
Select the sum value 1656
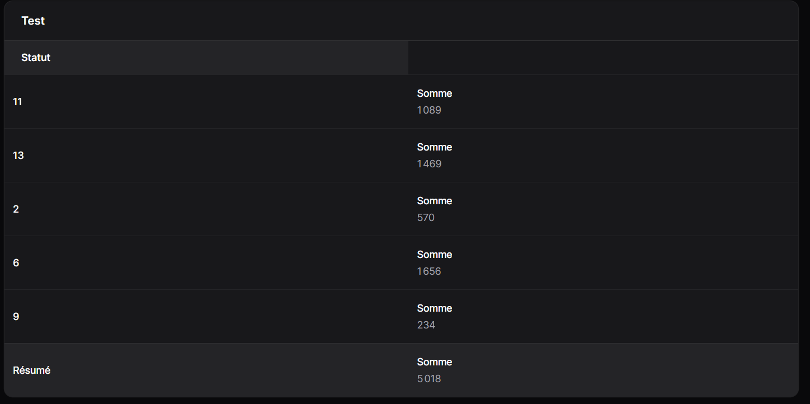point(429,271)
